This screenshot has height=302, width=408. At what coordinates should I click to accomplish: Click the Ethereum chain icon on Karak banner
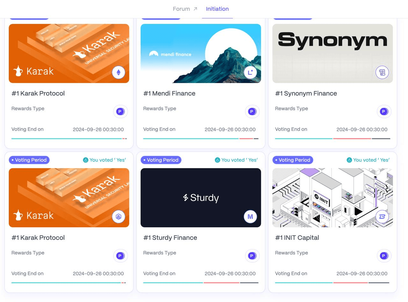click(119, 73)
